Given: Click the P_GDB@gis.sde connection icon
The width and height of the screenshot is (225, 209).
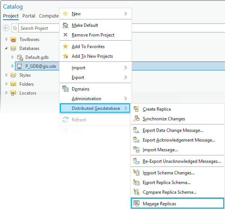Looking at the screenshot, I should coord(19,66).
